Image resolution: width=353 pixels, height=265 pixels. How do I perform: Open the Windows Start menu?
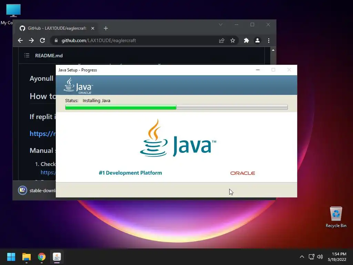(11, 257)
